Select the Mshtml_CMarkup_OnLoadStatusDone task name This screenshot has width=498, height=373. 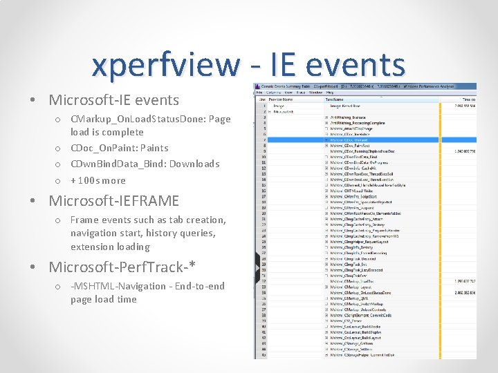[x=361, y=293]
